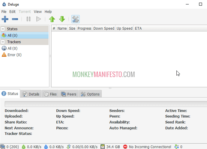This screenshot has height=149, width=207.
Task: Open the Help menu
Action: [48, 12]
